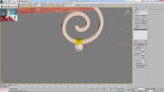Viewport: 164px width, 92px height.
Task: Select the Rotate tool in main toolbar
Action: pyautogui.click(x=31, y=5)
